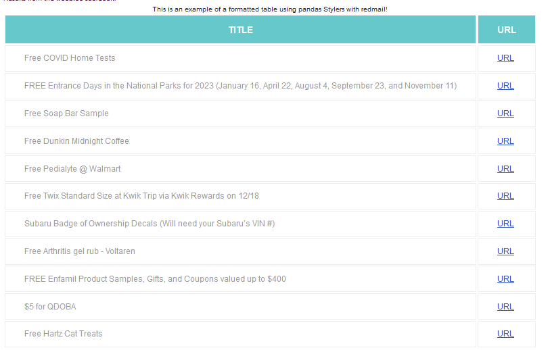Click the 'Free Soap Bar Sample' title cell
The width and height of the screenshot is (548, 350).
(x=240, y=114)
